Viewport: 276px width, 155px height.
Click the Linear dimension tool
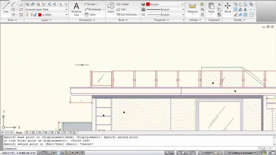90,4
